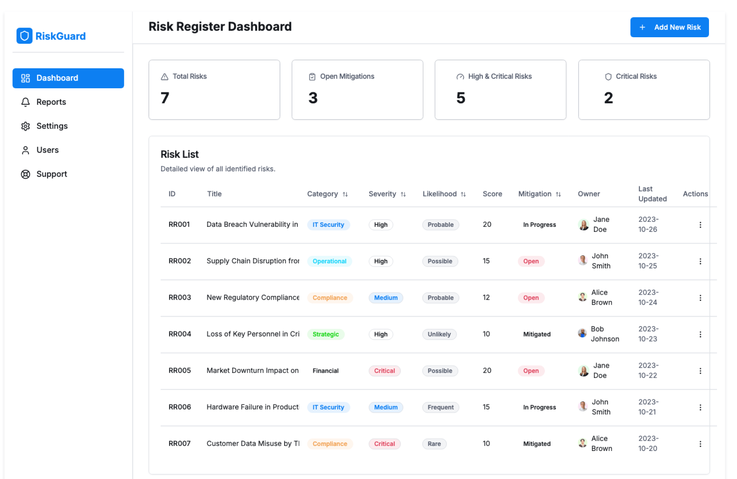The image size is (737, 479).
Task: Click the bell icon next to Reports
Action: click(x=25, y=102)
